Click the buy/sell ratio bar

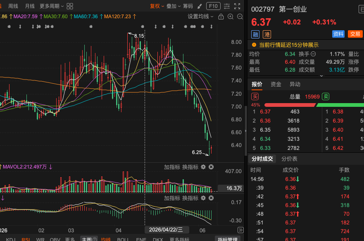[314, 105]
